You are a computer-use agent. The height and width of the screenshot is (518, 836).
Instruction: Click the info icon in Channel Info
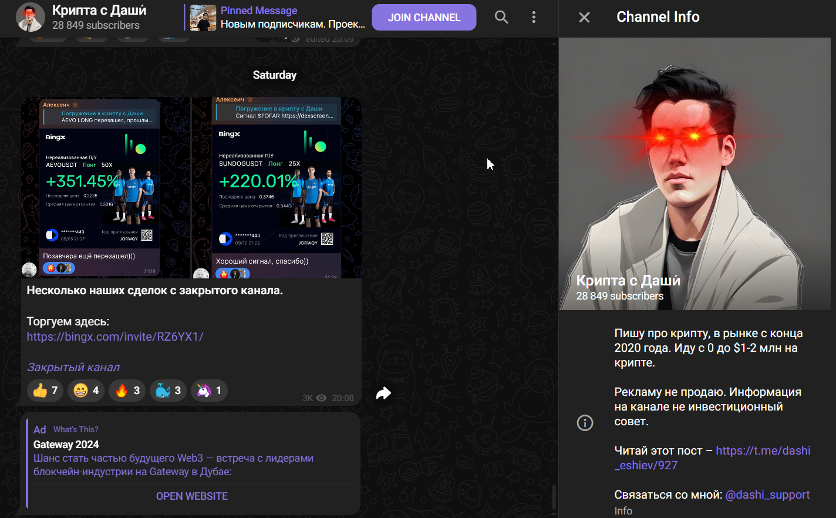585,423
